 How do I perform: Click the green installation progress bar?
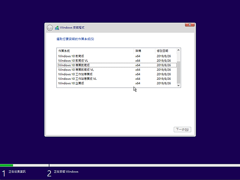click(x=6, y=165)
